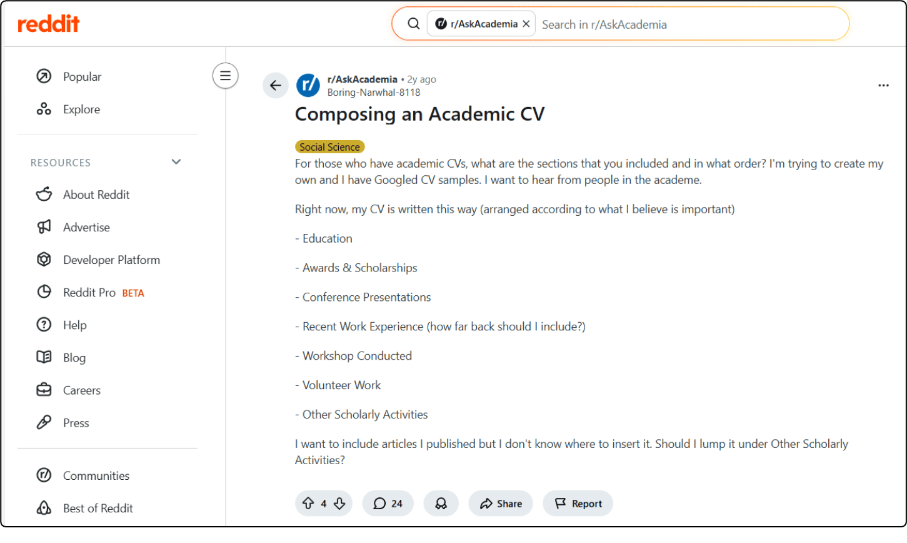Image resolution: width=907 pixels, height=543 pixels.
Task: Click the r/AskAcademia community avatar
Action: tap(308, 86)
